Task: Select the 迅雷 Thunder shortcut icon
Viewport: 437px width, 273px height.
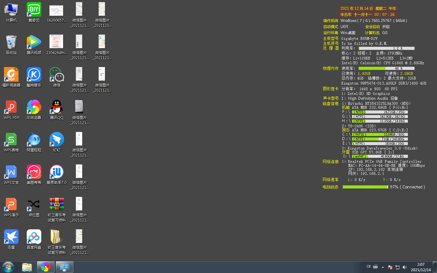Action: coord(11,240)
